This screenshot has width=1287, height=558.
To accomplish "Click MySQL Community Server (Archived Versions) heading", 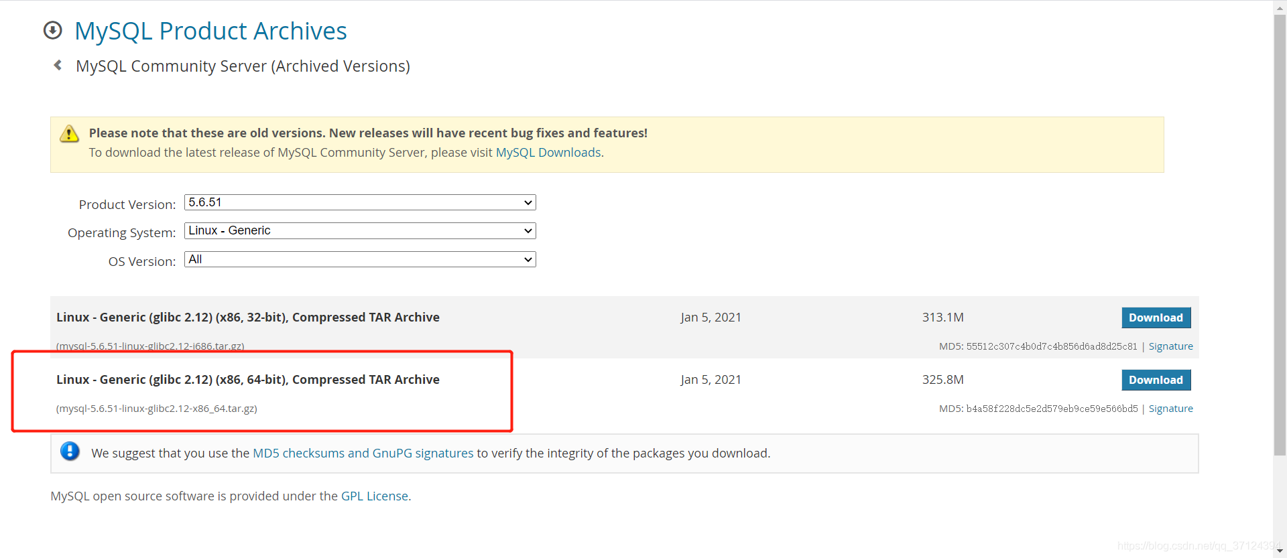I will click(243, 66).
